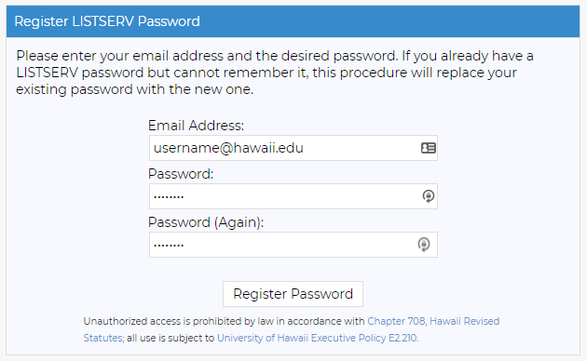587x361 pixels.
Task: Click the 'LISTSERV password but cannot remember' line
Action: (x=266, y=73)
